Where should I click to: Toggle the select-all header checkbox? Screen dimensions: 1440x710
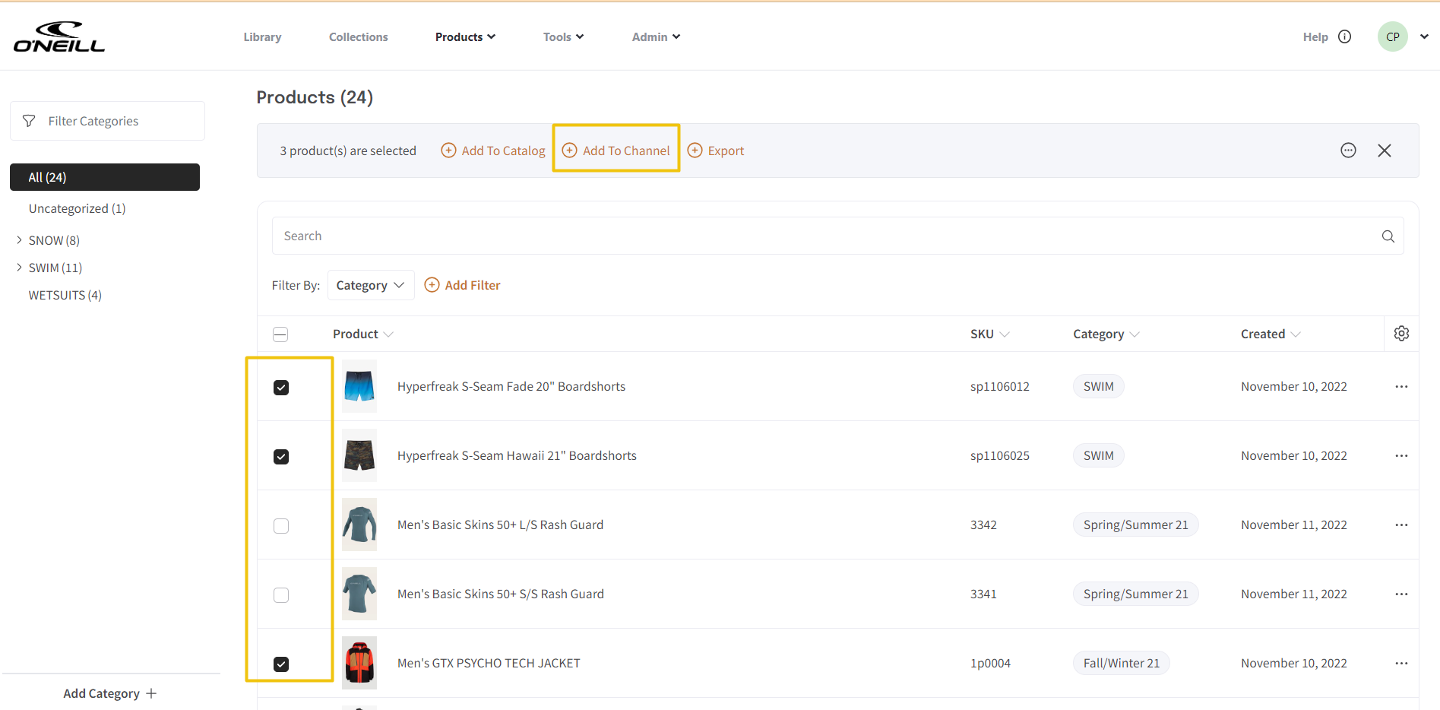[280, 334]
